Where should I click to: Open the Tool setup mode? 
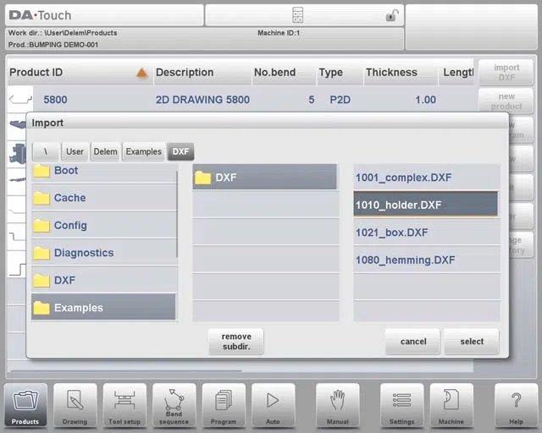pyautogui.click(x=124, y=405)
